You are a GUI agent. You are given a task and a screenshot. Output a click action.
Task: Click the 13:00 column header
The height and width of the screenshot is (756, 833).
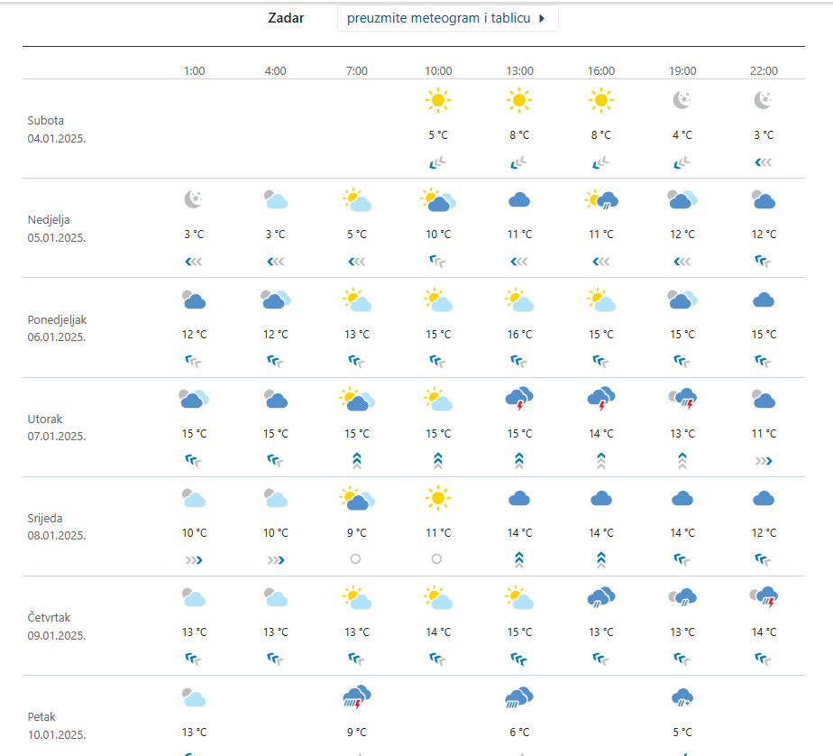point(519,70)
